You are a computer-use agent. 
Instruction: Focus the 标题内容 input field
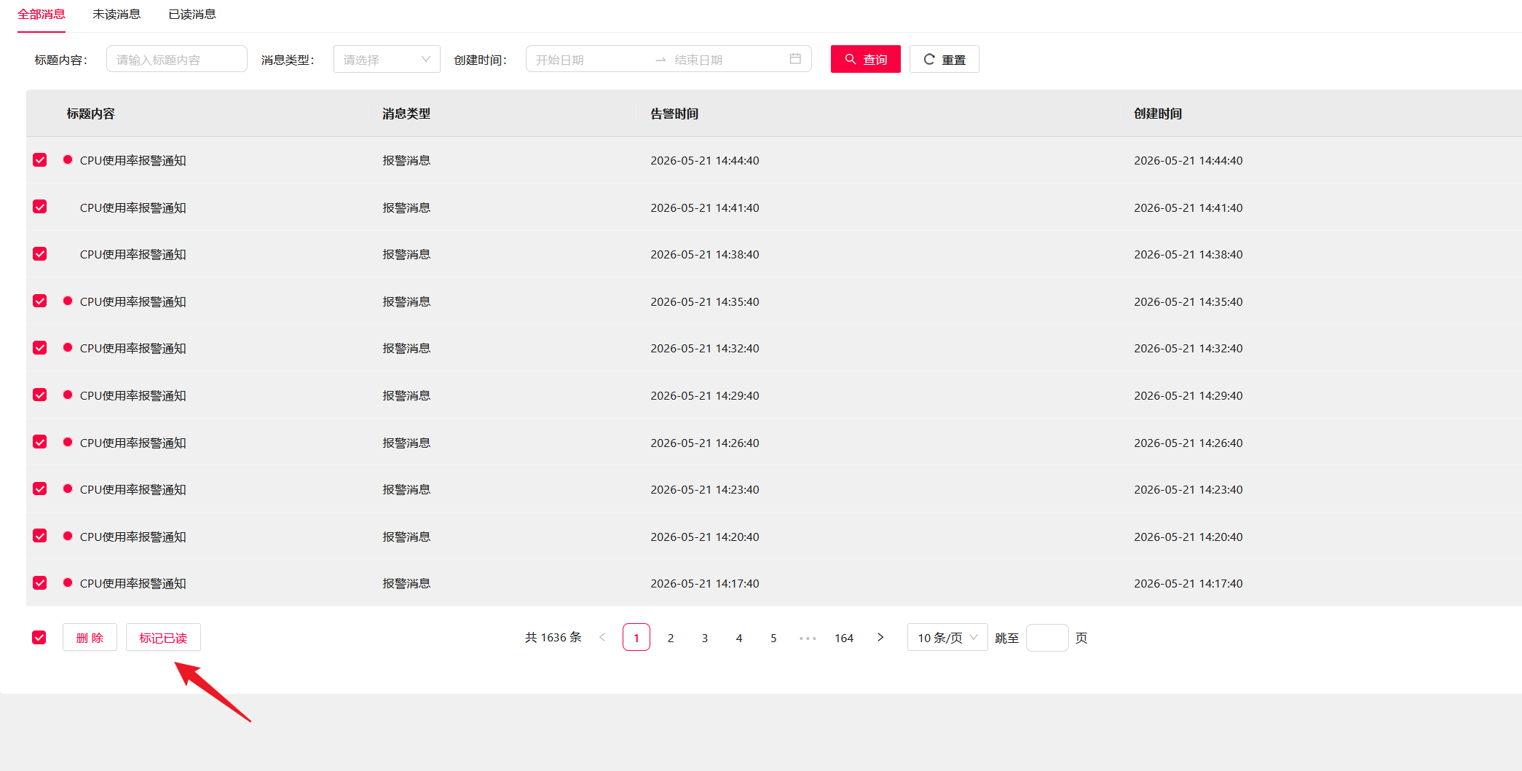(177, 60)
